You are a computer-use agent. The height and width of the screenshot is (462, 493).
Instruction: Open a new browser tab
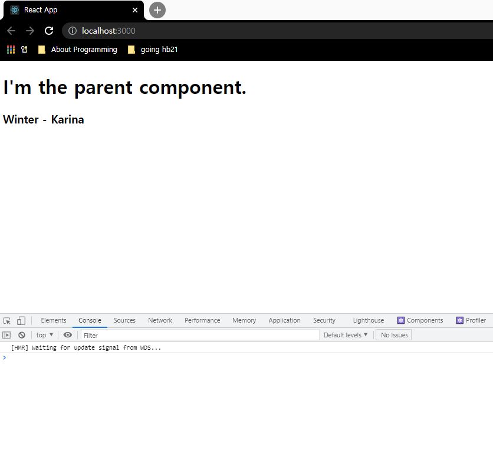157,10
